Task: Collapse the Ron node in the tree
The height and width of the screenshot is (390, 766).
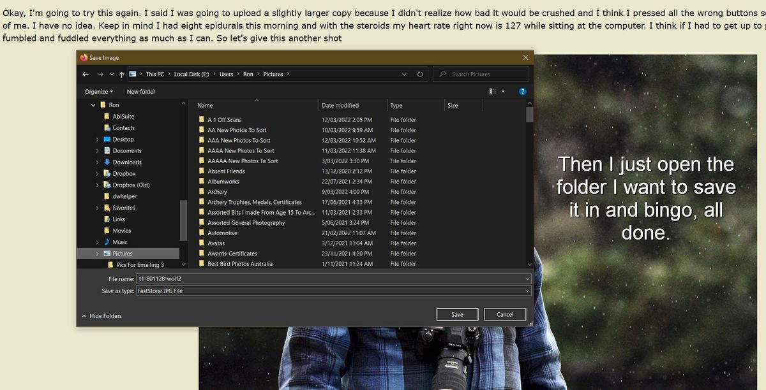Action: click(93, 105)
